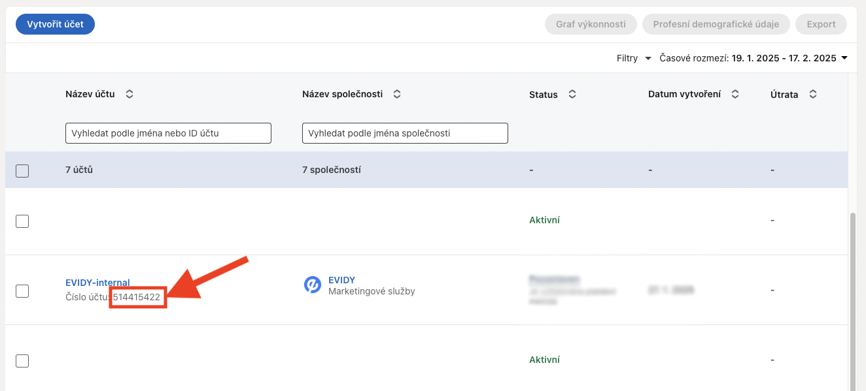Open Graf výkonnosti

(x=591, y=24)
